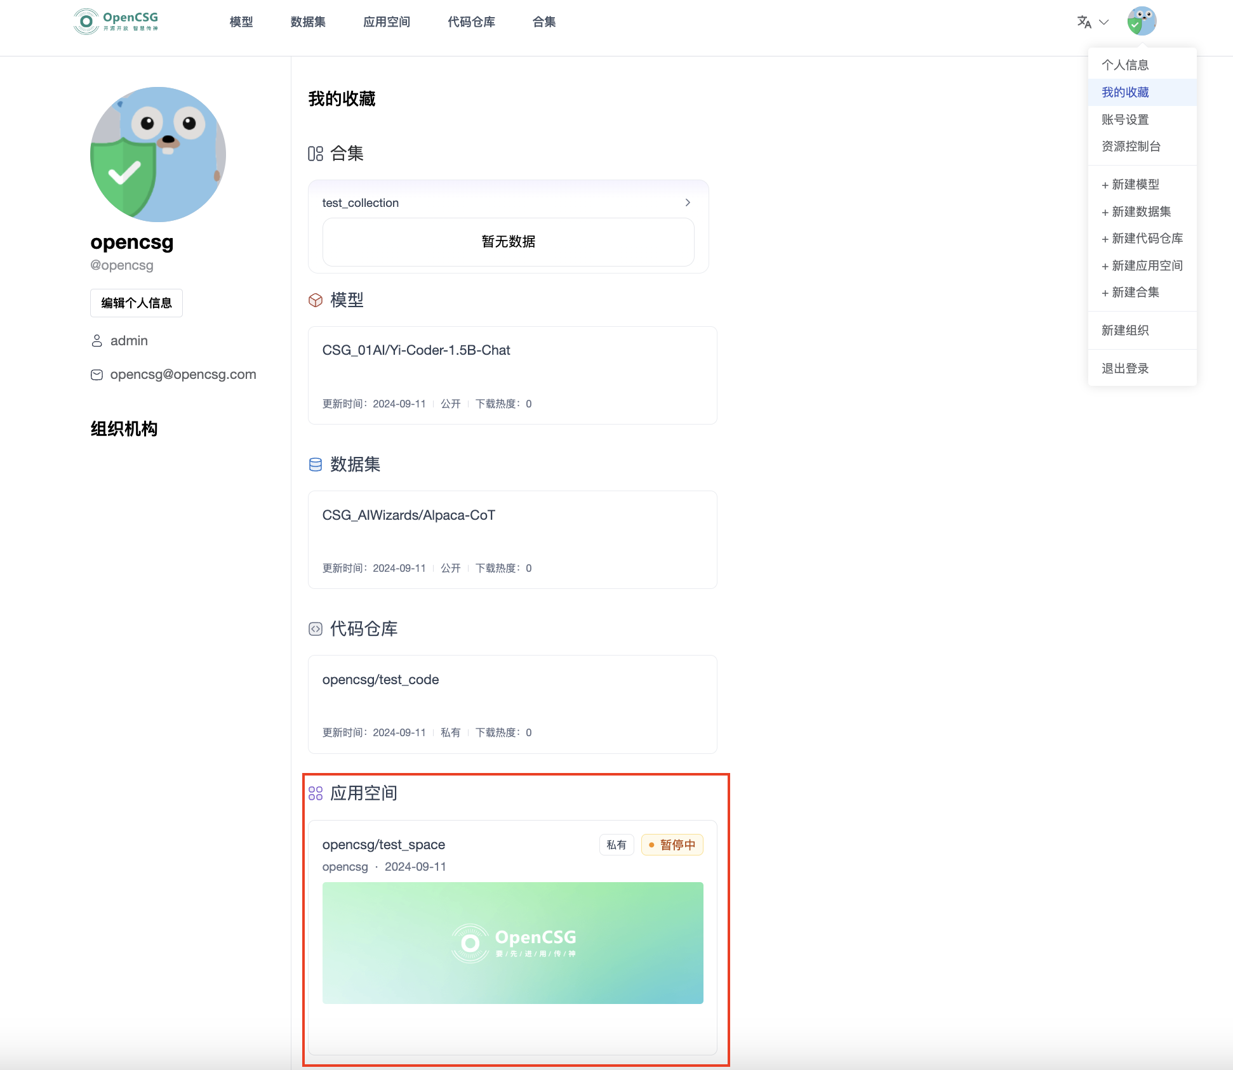
Task: Open the 模型 navigation tab
Action: (241, 22)
